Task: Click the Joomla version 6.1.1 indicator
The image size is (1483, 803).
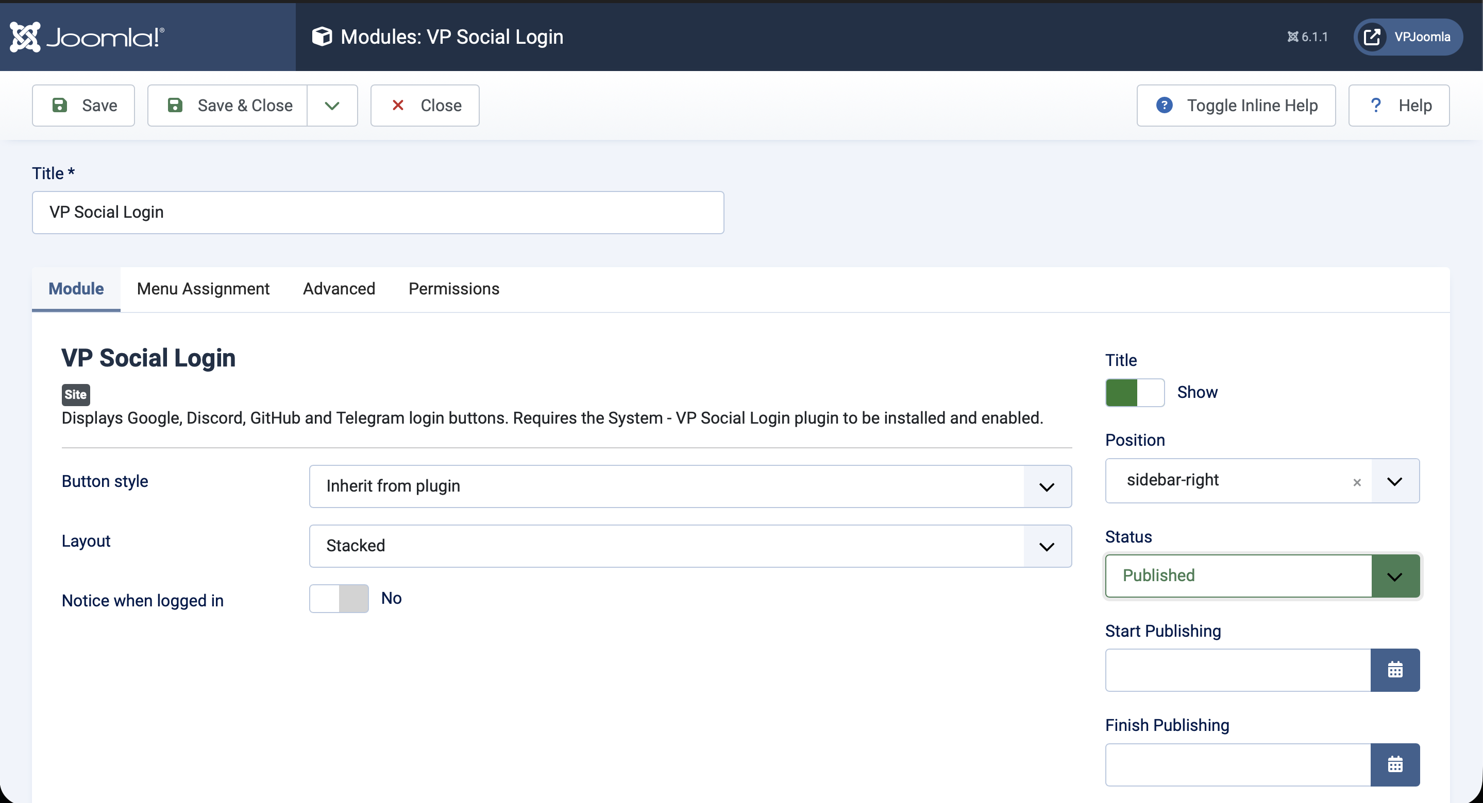Action: pos(1307,37)
